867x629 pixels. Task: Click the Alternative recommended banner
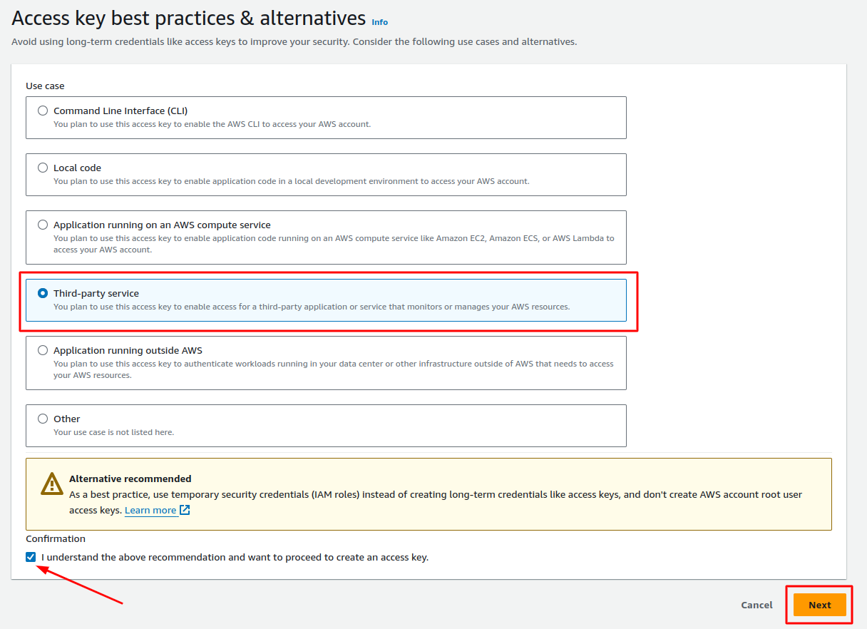tap(428, 494)
